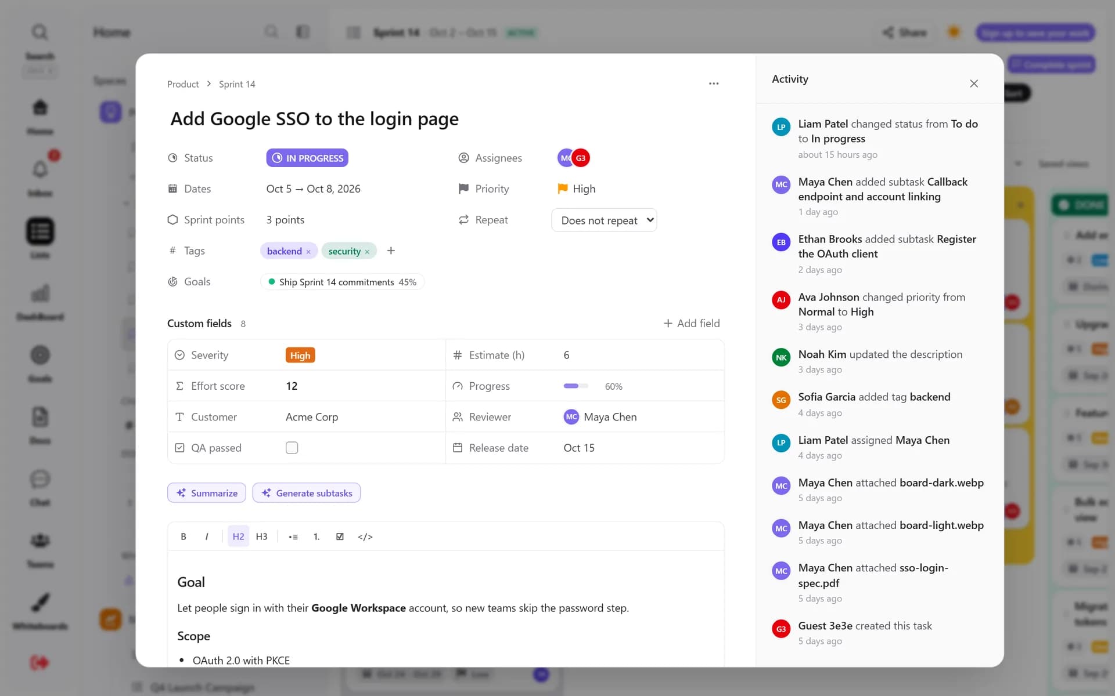The width and height of the screenshot is (1115, 696).
Task: Apply H3 heading style
Action: pos(262,536)
